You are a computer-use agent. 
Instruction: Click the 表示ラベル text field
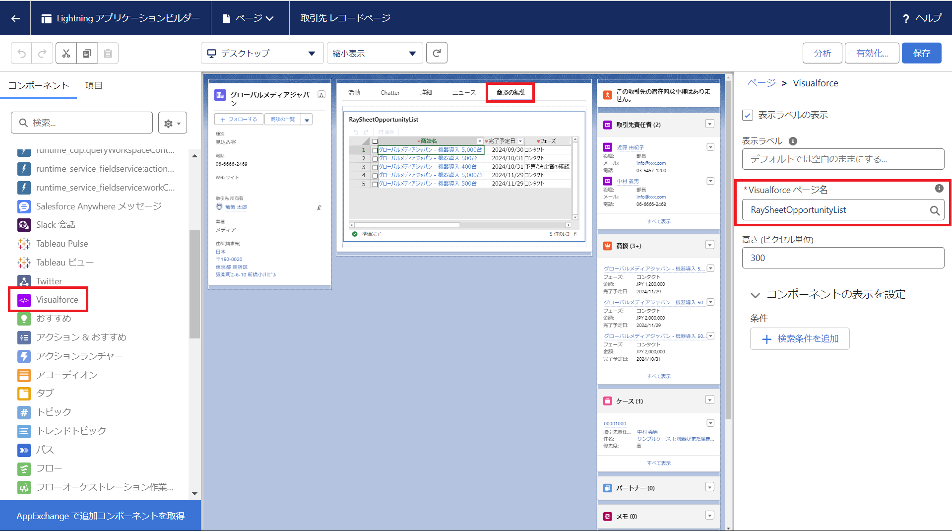pos(843,159)
